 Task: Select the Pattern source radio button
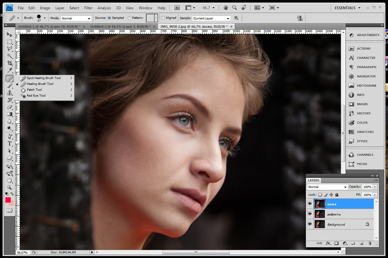pyautogui.click(x=129, y=18)
